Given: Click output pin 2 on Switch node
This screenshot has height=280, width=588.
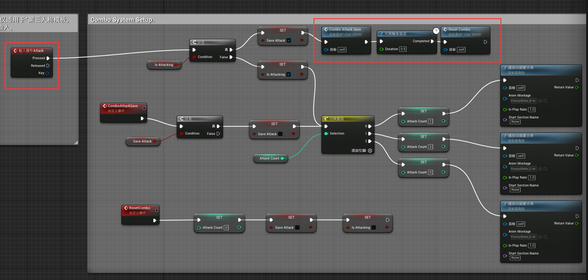Looking at the screenshot, I should pos(370,141).
